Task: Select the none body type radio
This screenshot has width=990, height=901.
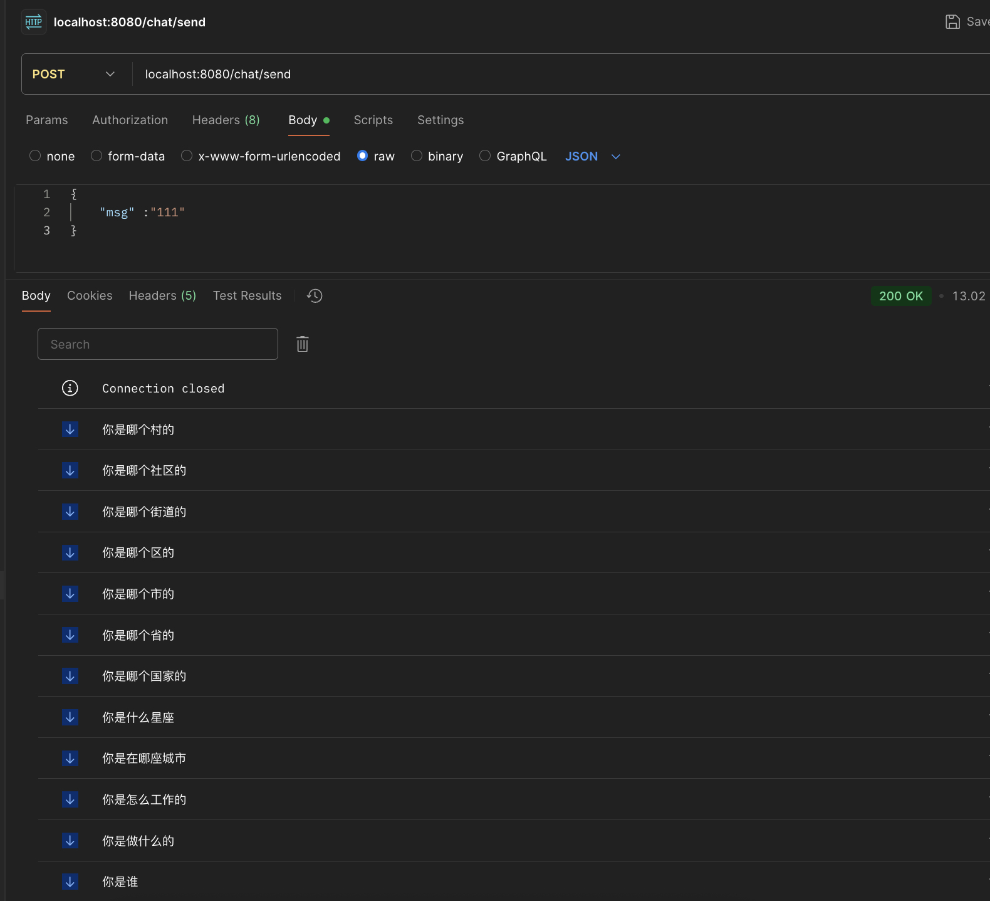Action: point(35,156)
